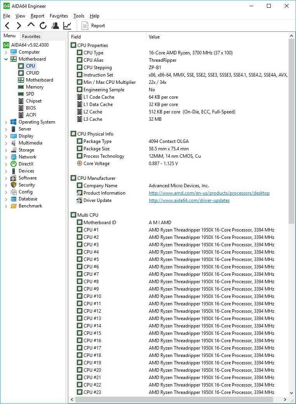Click the vertical scrollbar up arrow
Image resolution: width=296 pixels, height=404 pixels.
point(291,36)
